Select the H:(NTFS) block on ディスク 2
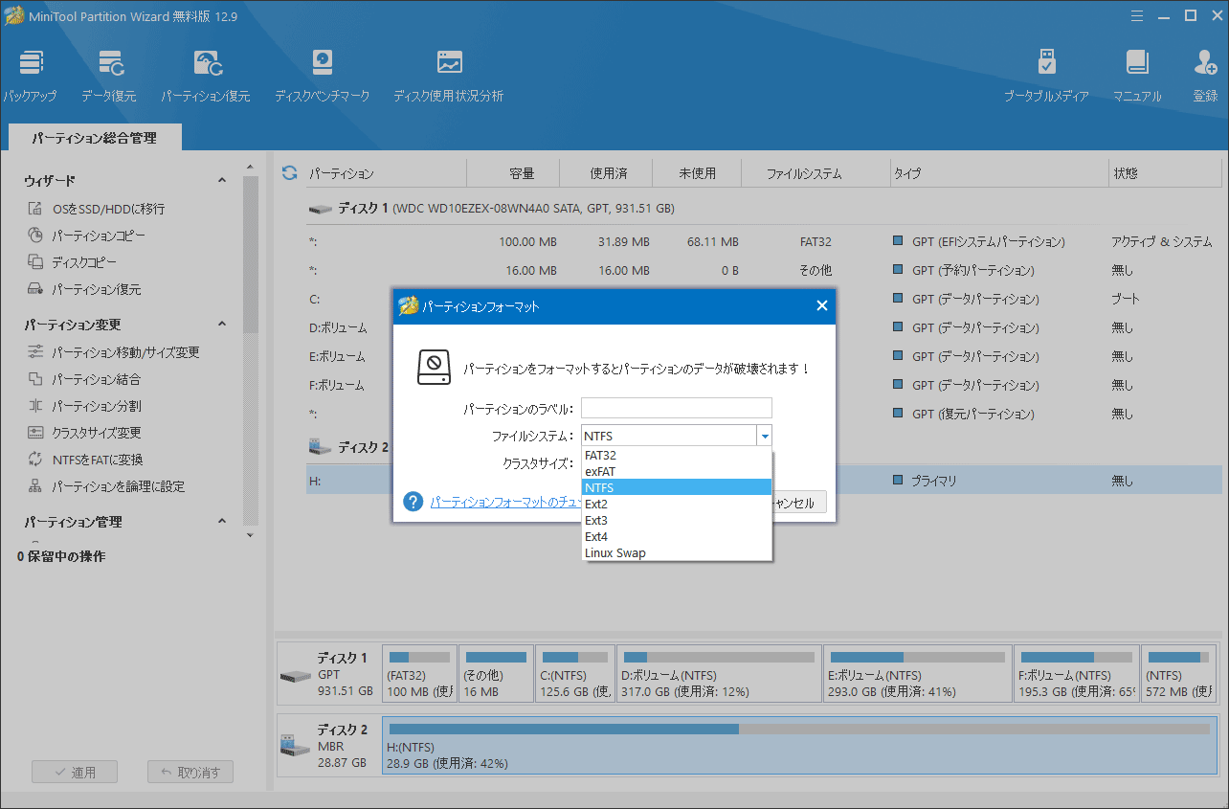 (799, 745)
